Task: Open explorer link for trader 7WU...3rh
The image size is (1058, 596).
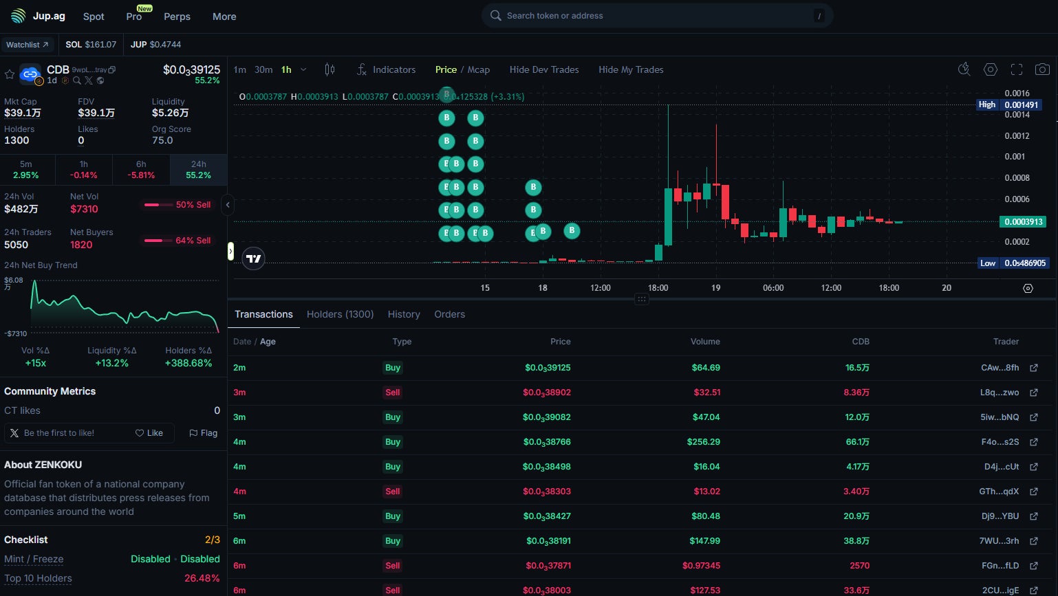Action: tap(1033, 541)
